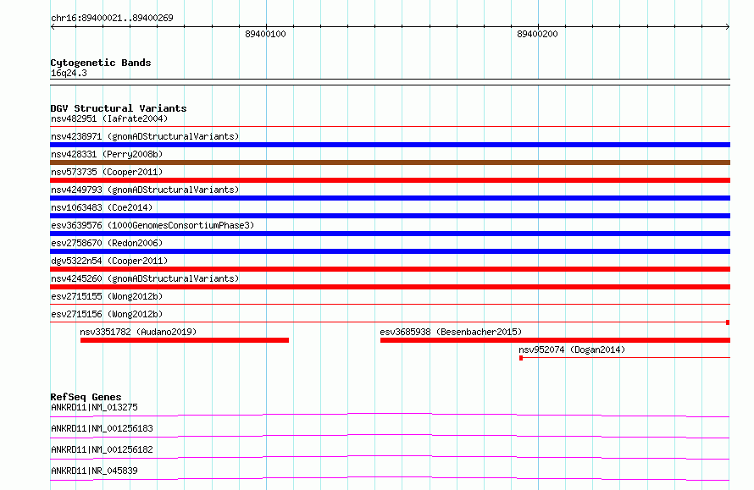
Task: Open variant nsv573735 (Cooper2011) label
Action: click(107, 172)
